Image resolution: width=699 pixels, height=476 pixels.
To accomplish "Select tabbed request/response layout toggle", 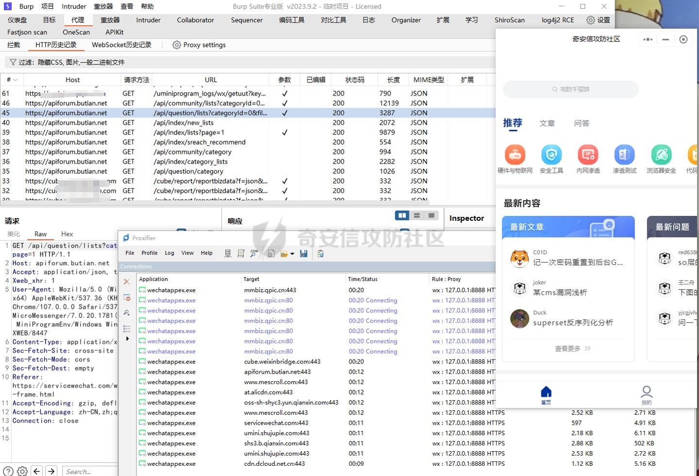I will [432, 215].
